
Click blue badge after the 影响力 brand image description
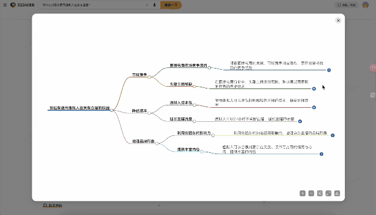pyautogui.click(x=333, y=135)
